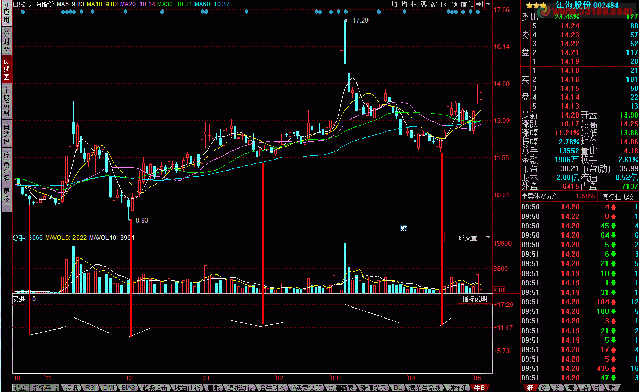This screenshot has width=639, height=392.
Task: Click the 买进 indicator label
Action: tap(19, 299)
